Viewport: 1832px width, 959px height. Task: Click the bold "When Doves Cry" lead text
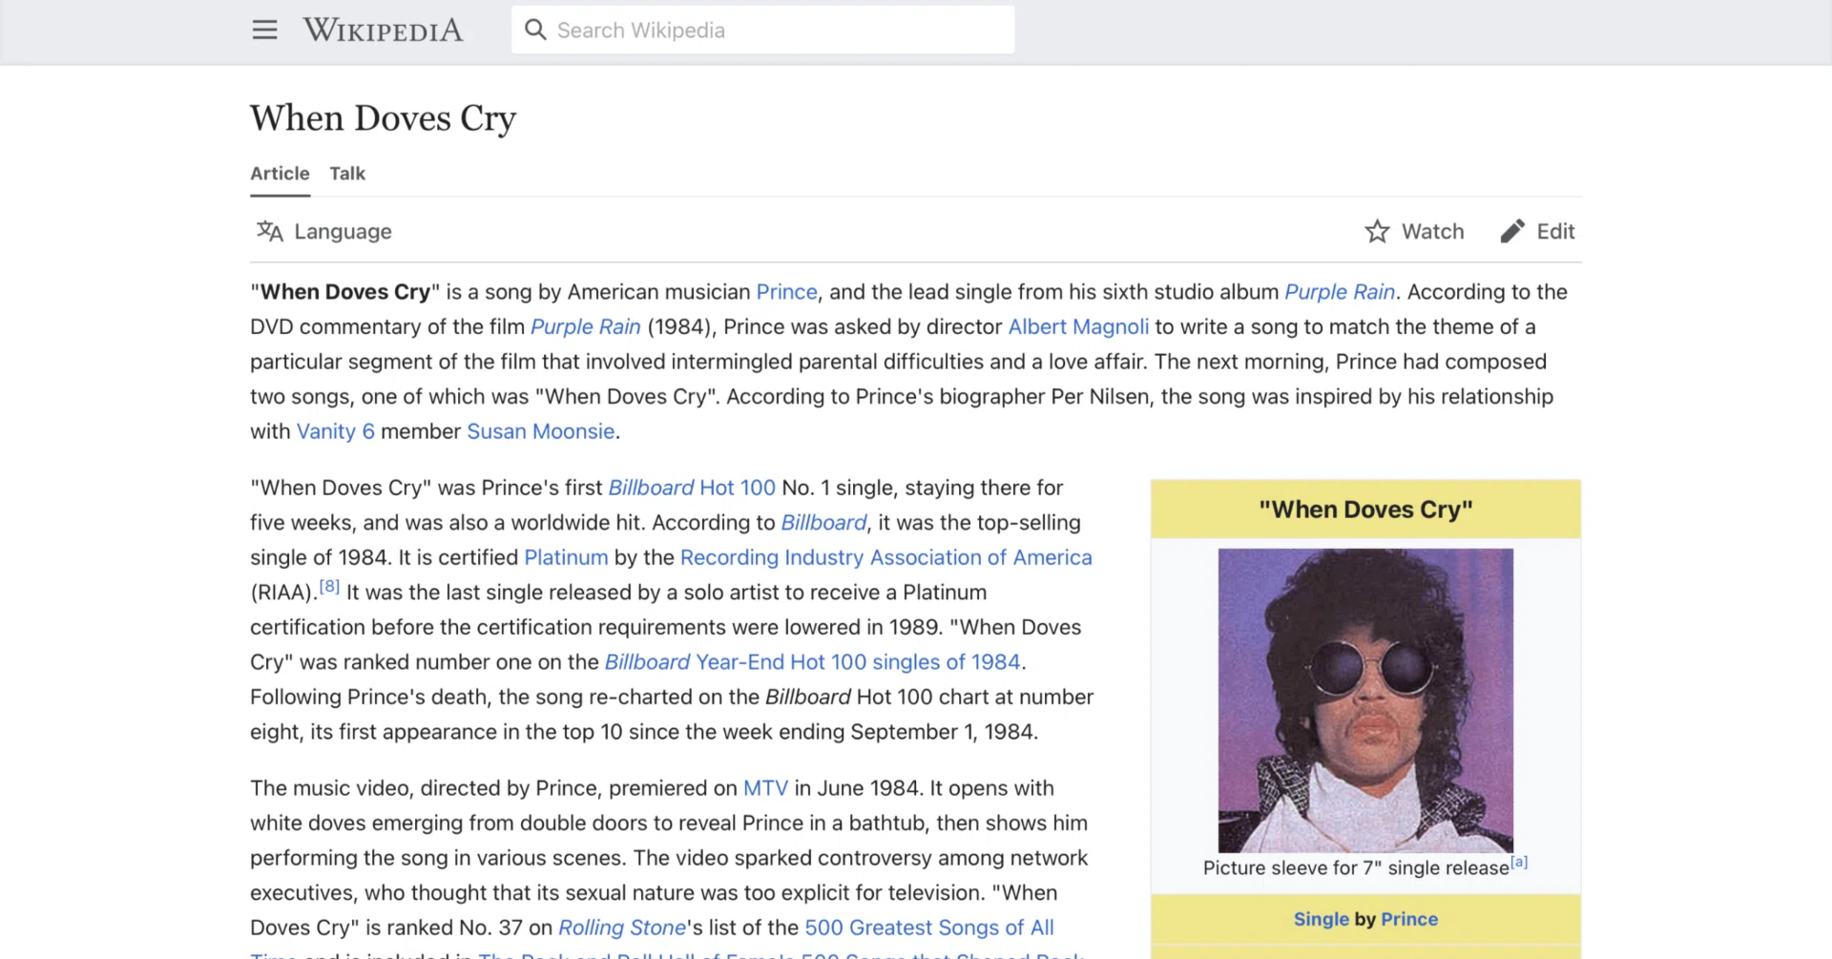pyautogui.click(x=345, y=292)
